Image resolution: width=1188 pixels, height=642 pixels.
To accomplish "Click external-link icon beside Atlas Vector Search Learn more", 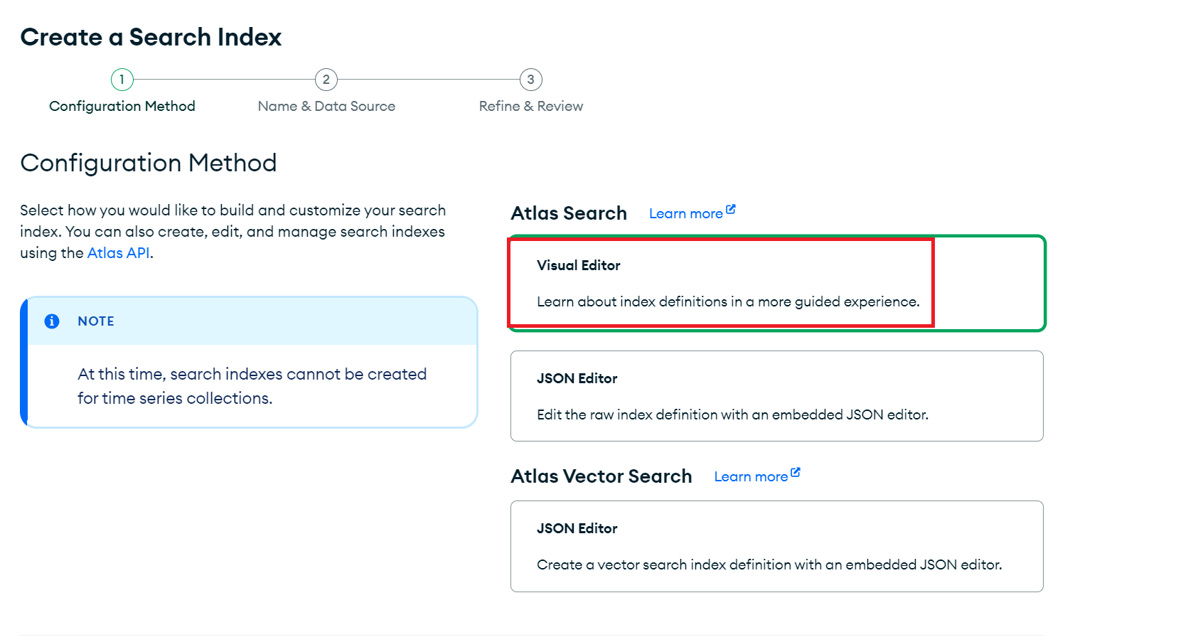I will pyautogui.click(x=796, y=473).
